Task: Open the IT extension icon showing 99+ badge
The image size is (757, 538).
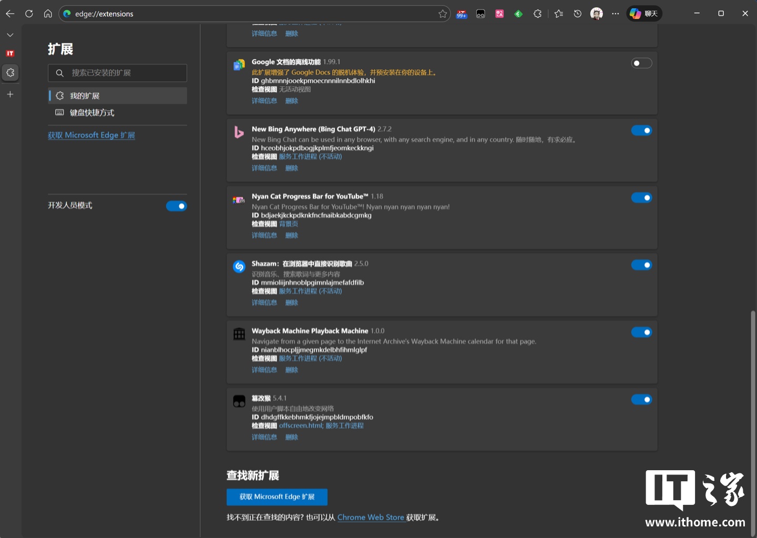Action: pos(462,14)
